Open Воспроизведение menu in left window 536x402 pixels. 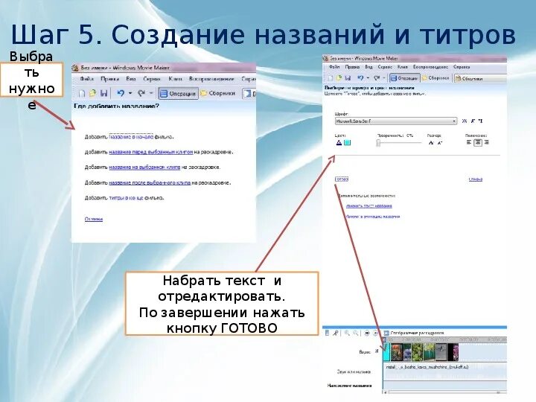[211, 79]
